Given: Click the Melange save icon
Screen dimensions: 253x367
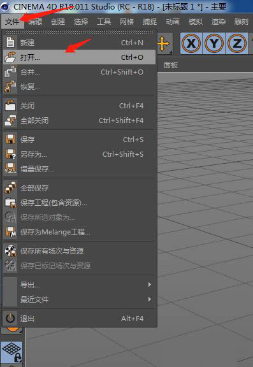Looking at the screenshot, I should [11, 232].
